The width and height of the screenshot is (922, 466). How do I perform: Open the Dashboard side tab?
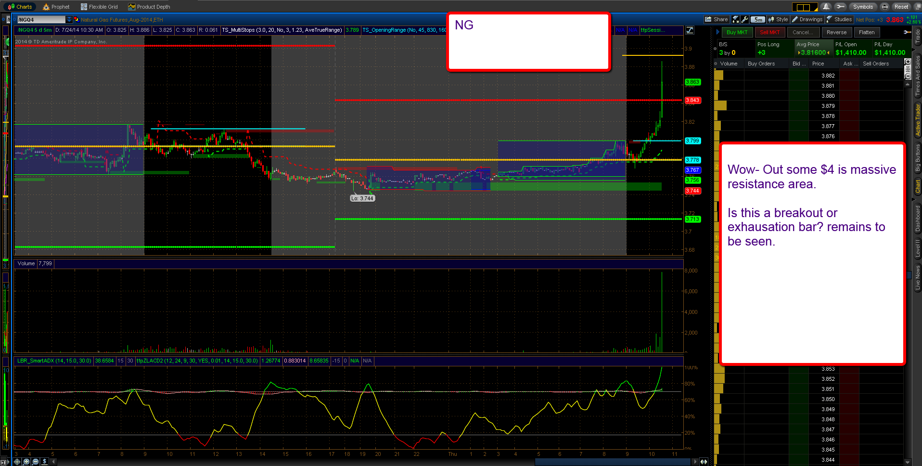point(917,219)
